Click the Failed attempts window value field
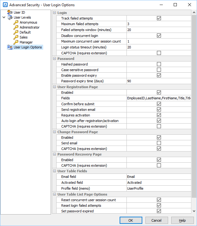 tap(159, 30)
